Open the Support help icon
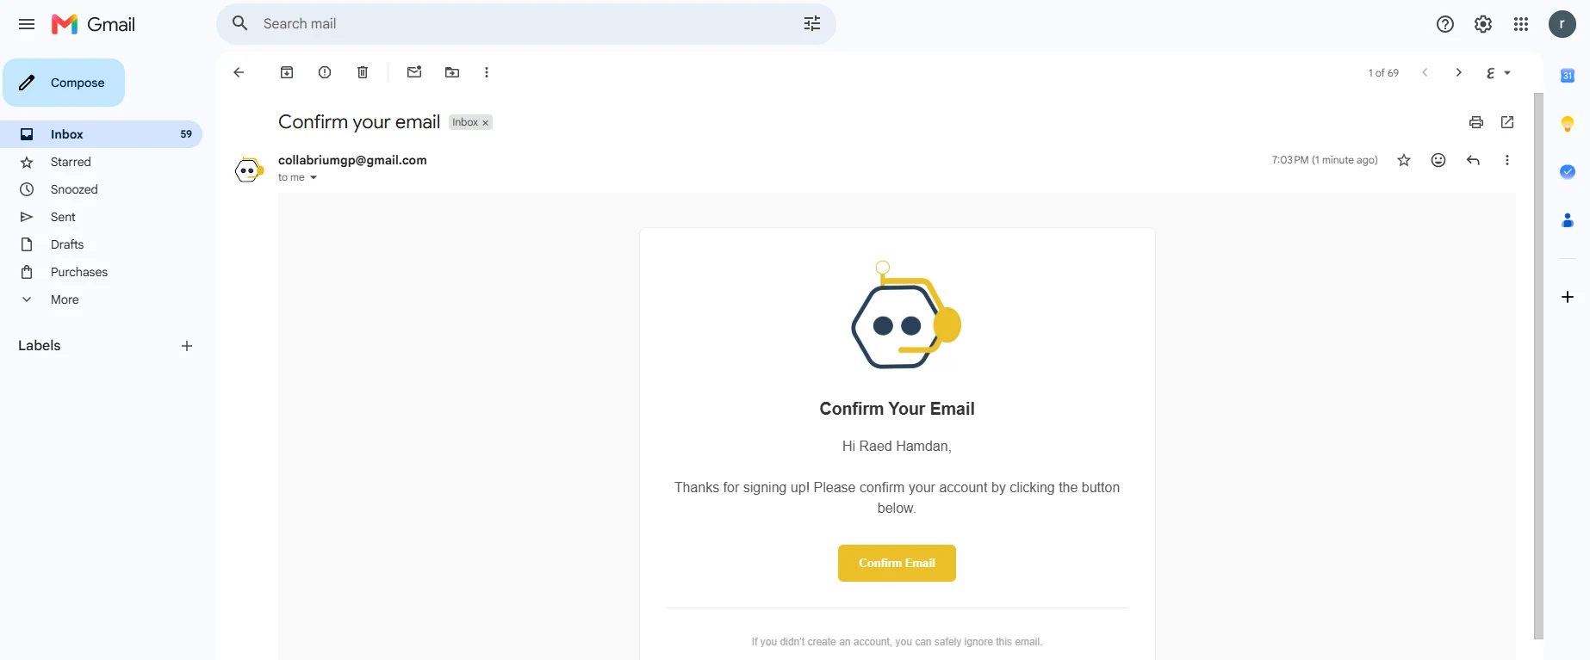Image resolution: width=1590 pixels, height=660 pixels. coord(1445,24)
